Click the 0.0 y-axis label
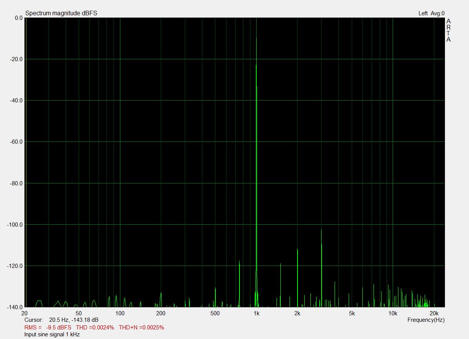 pyautogui.click(x=18, y=18)
